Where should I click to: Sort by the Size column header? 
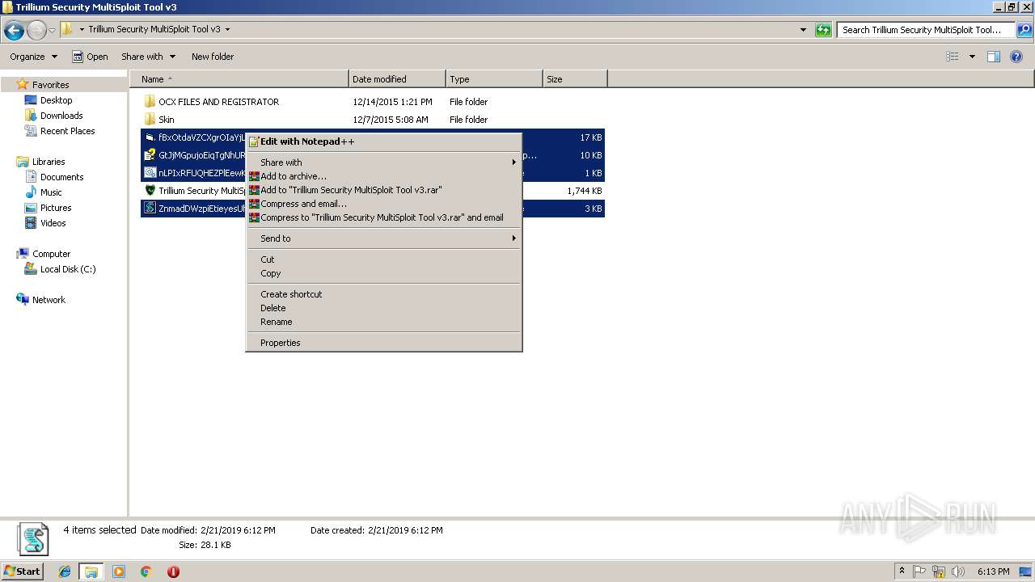tap(575, 79)
